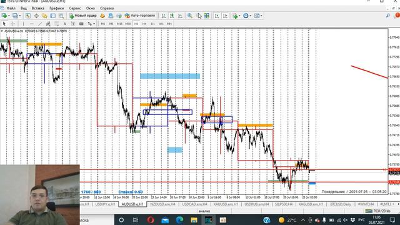The height and width of the screenshot is (225, 400).
Task: Open the notification icon with red badge
Action: point(397,16)
